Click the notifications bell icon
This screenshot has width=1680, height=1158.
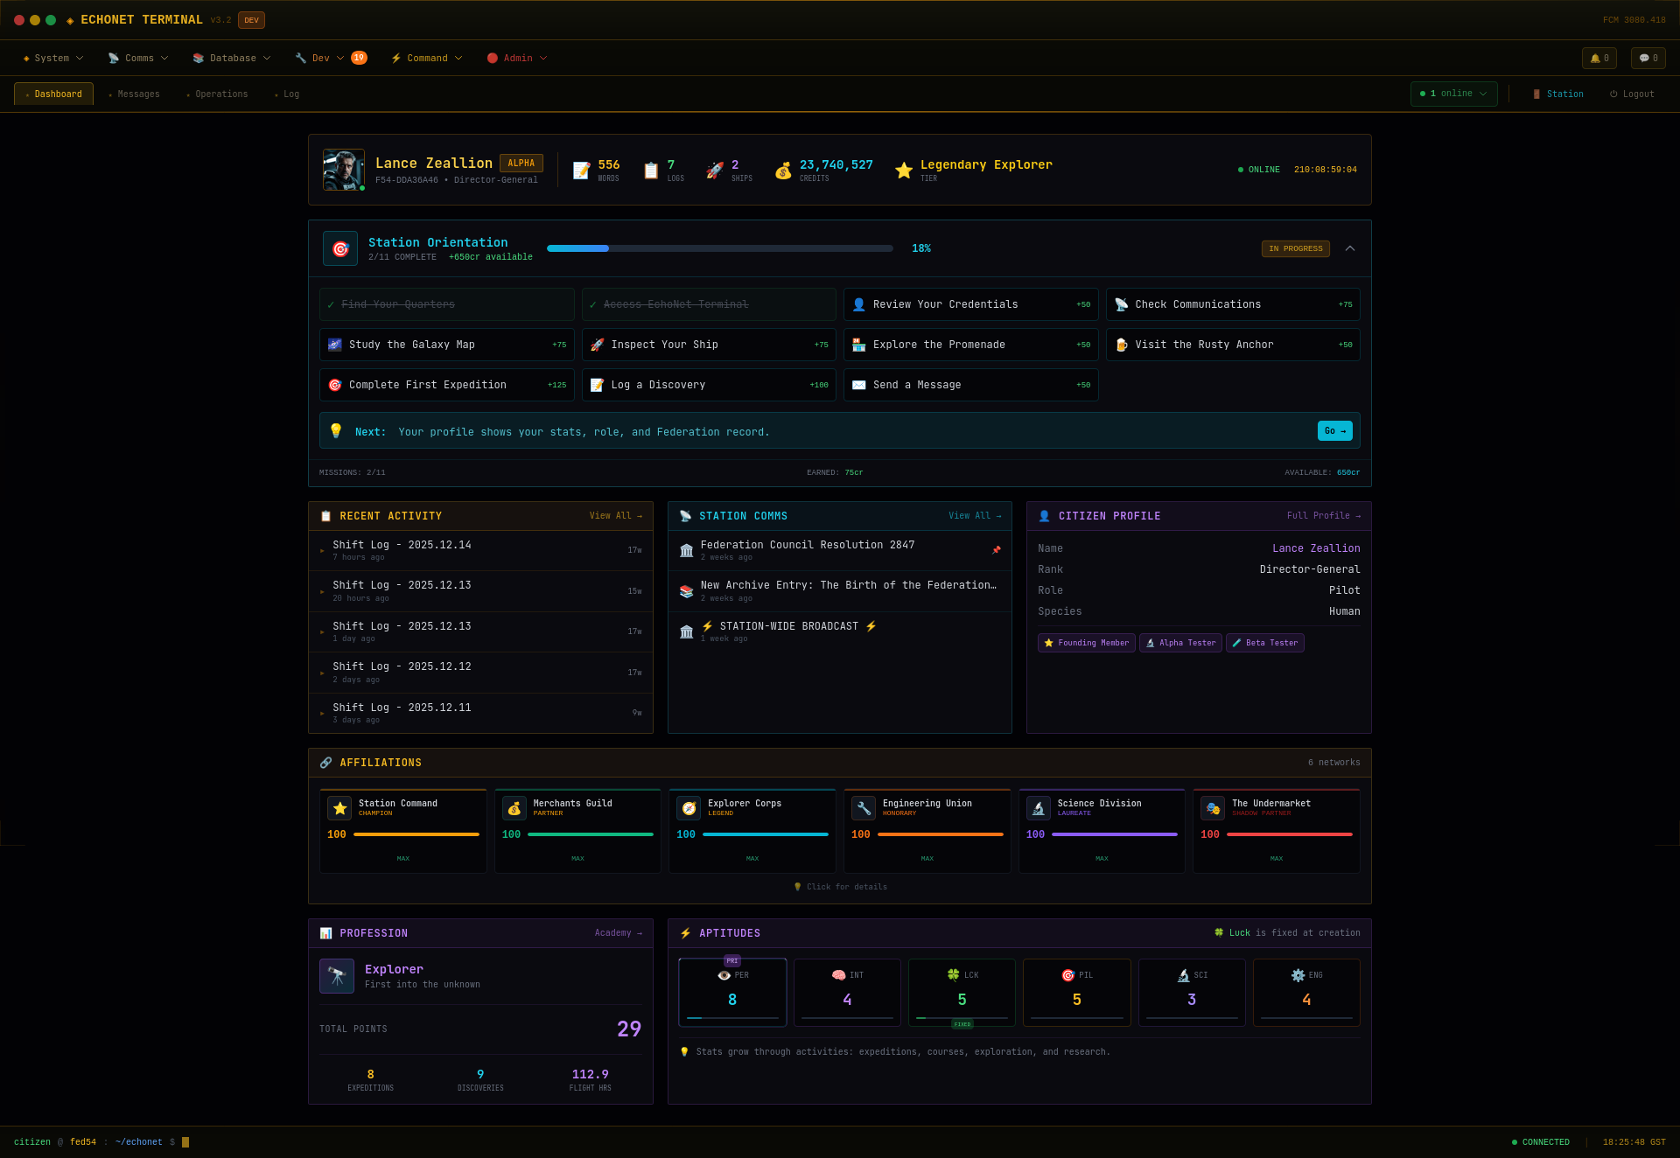coord(1599,59)
